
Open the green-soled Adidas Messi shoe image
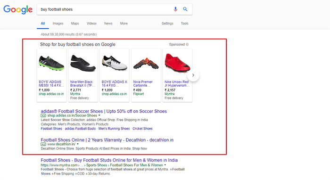click(51, 63)
